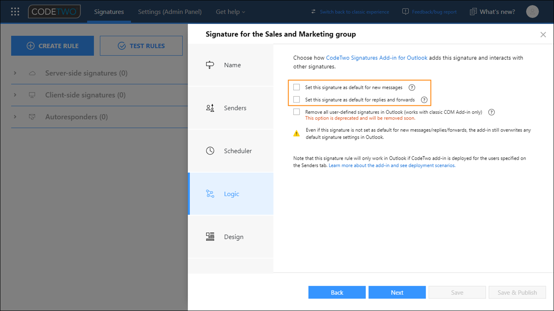554x311 pixels.
Task: Enable default signature for new messages
Action: point(296,87)
